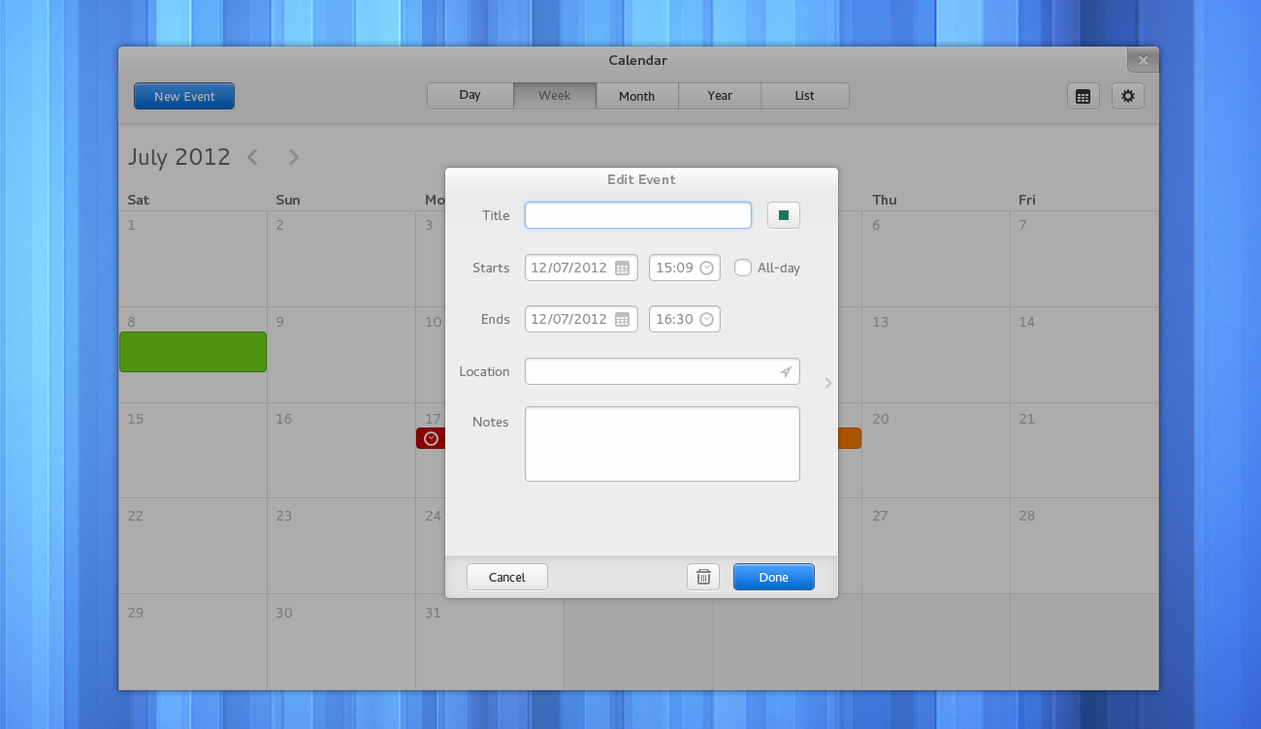Screen dimensions: 1261x729
Task: Click into the Notes text area
Action: [663, 444]
